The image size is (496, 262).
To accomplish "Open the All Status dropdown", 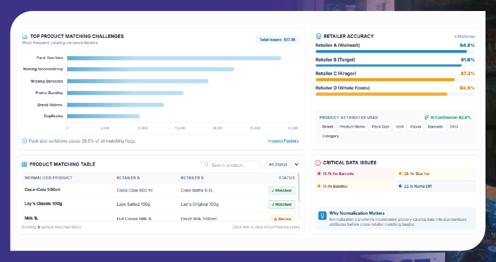I will [282, 165].
